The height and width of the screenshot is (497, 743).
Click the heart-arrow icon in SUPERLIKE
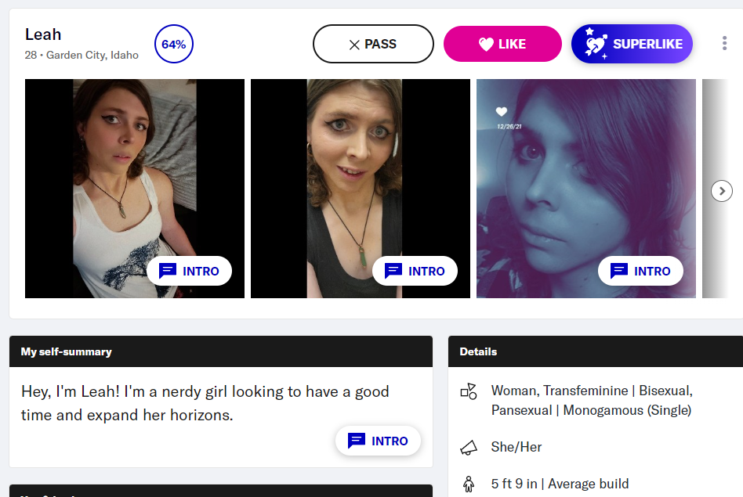595,44
